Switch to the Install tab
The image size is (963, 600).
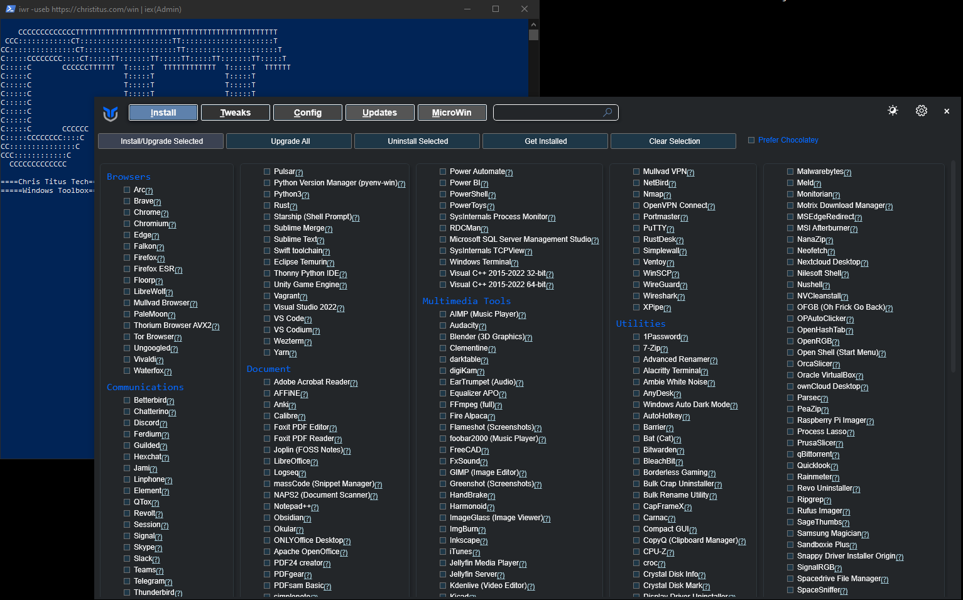[163, 112]
